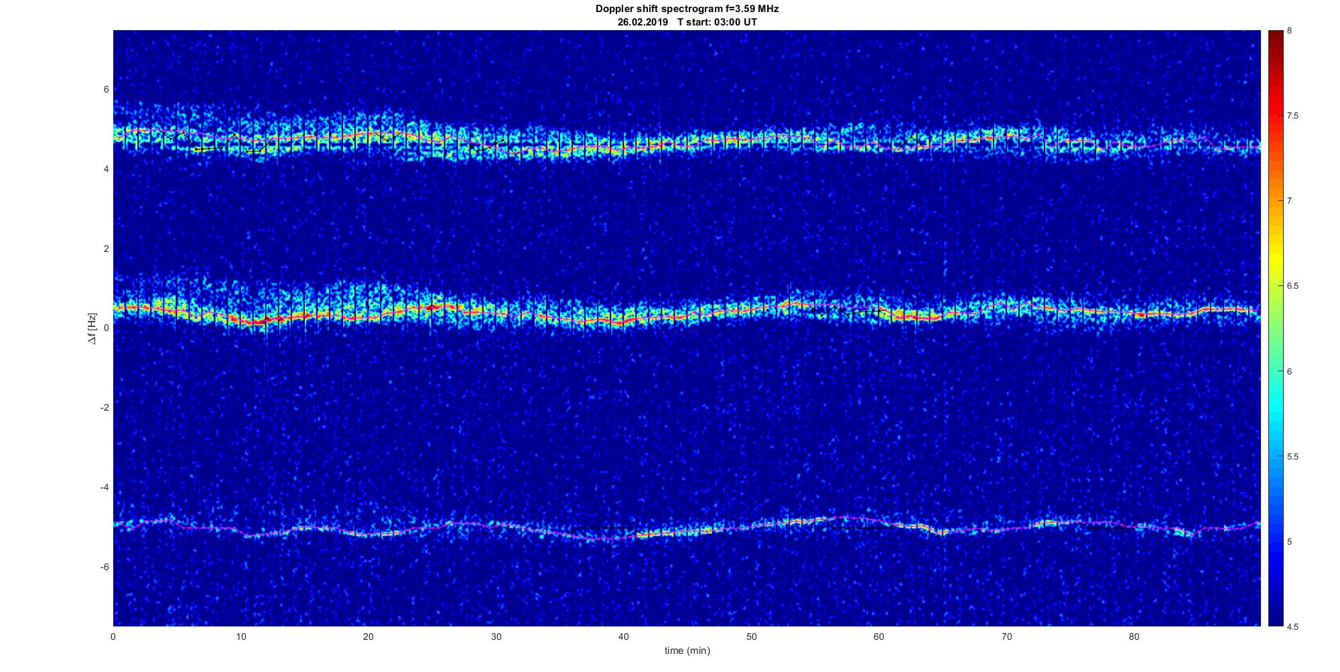Click the colorbar tick label '7.5'

(1292, 116)
